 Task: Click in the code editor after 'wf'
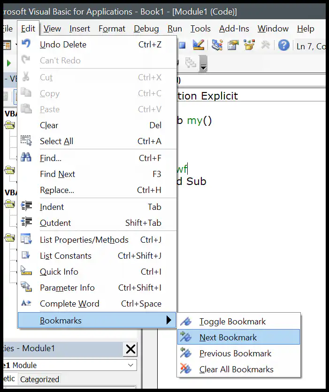pos(188,169)
